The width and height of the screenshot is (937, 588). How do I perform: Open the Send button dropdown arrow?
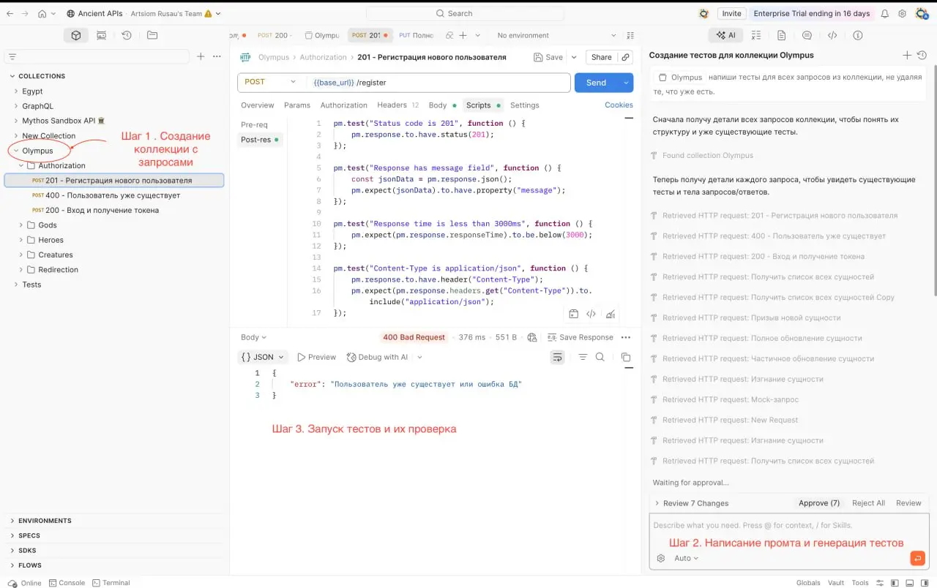pos(626,83)
